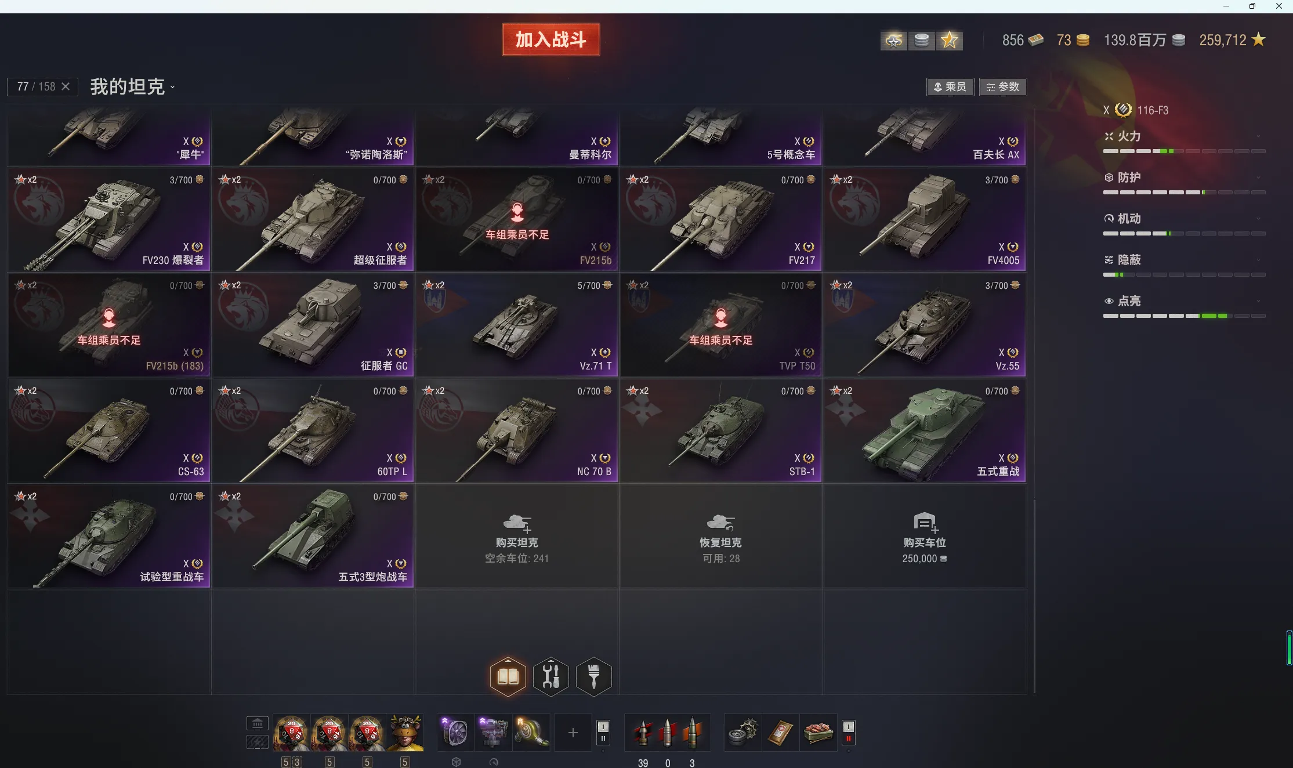Select the ventilation fan equipment slot
Image resolution: width=1293 pixels, height=768 pixels.
(x=455, y=732)
